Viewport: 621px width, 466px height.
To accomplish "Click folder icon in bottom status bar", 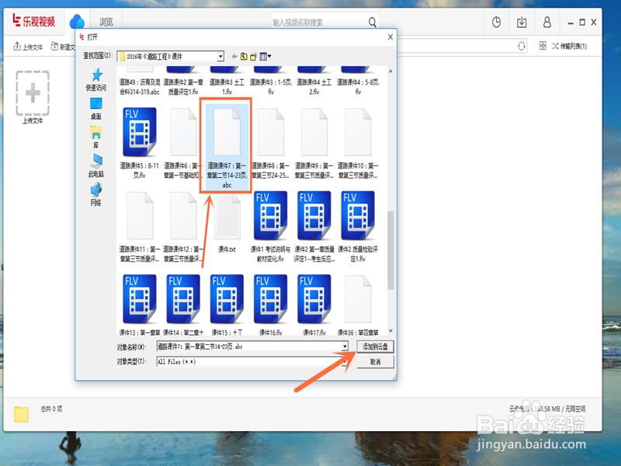I will (x=22, y=414).
